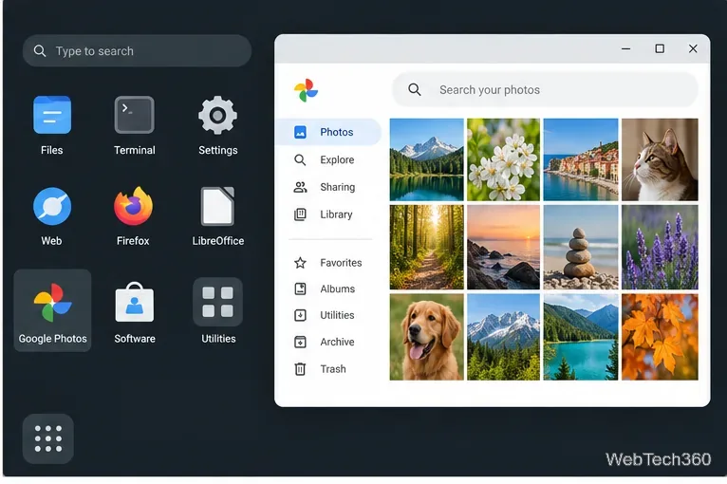Select the Photos sidebar label
The height and width of the screenshot is (484, 727).
pyautogui.click(x=337, y=132)
